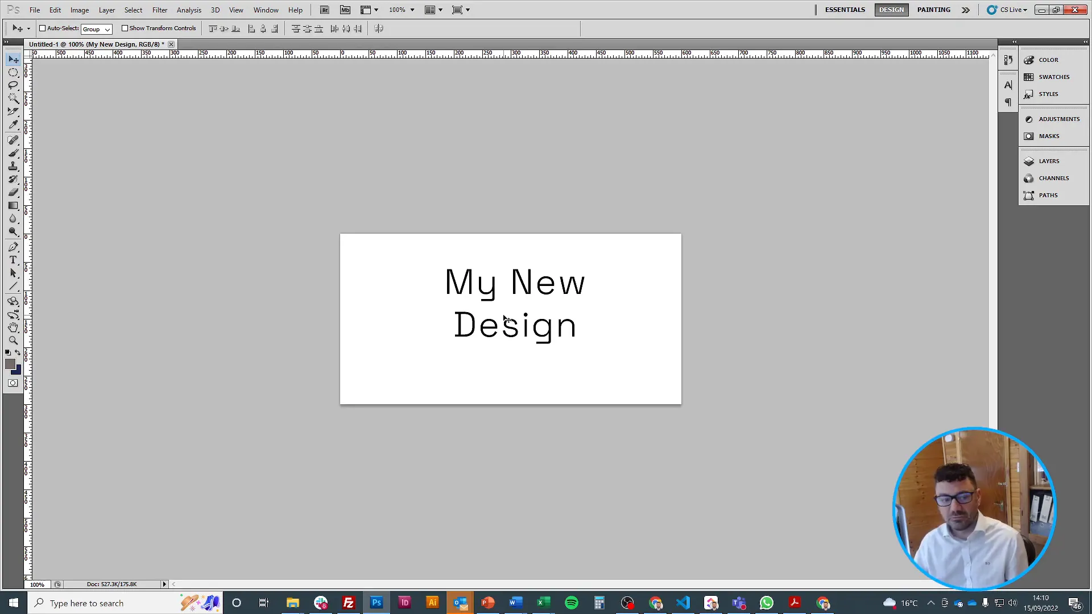
Task: Open Spotify from the taskbar
Action: 571,603
